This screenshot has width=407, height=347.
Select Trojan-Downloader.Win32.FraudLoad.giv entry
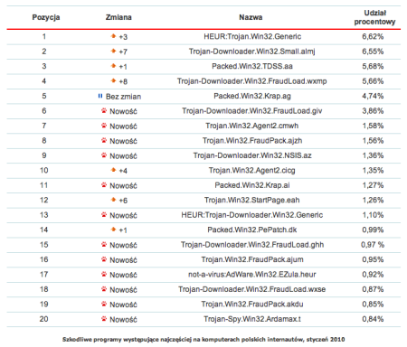click(x=252, y=111)
